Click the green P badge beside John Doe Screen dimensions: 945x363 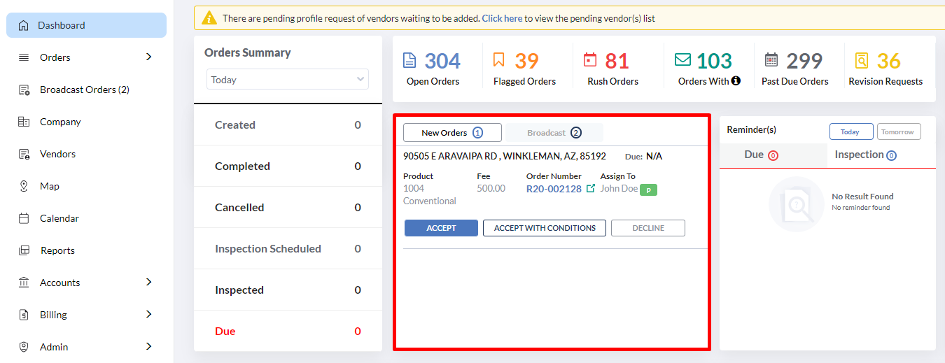[648, 190]
